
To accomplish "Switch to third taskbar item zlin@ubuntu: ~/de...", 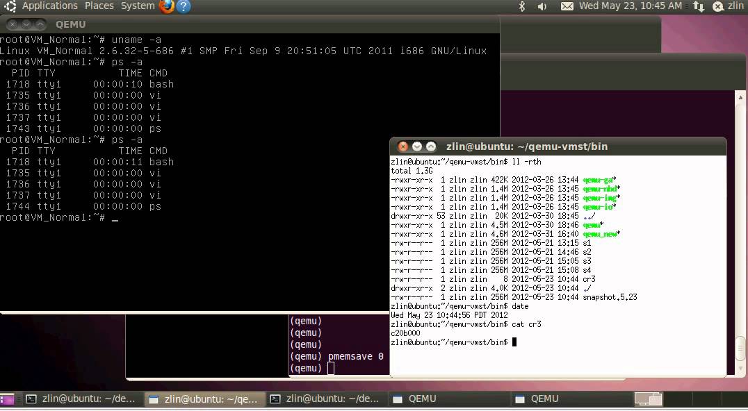I will click(x=325, y=399).
